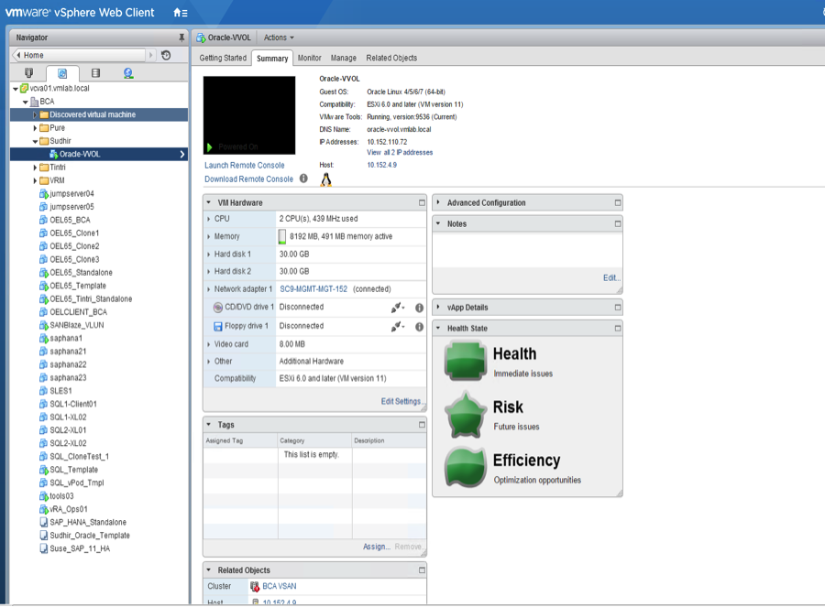Expand the Memory hardware row
The height and width of the screenshot is (607, 825).
point(209,236)
